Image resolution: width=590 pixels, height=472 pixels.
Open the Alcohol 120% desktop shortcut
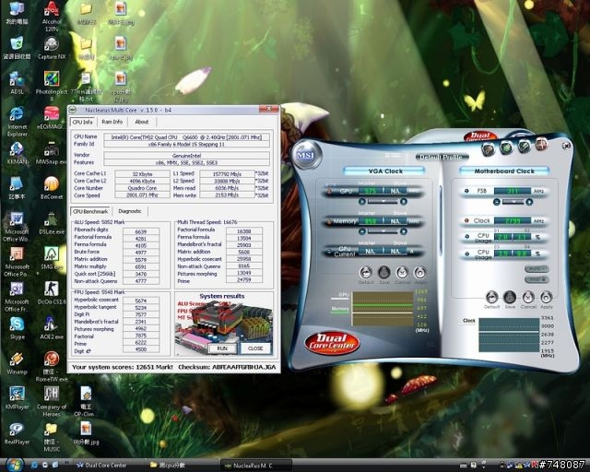point(52,17)
